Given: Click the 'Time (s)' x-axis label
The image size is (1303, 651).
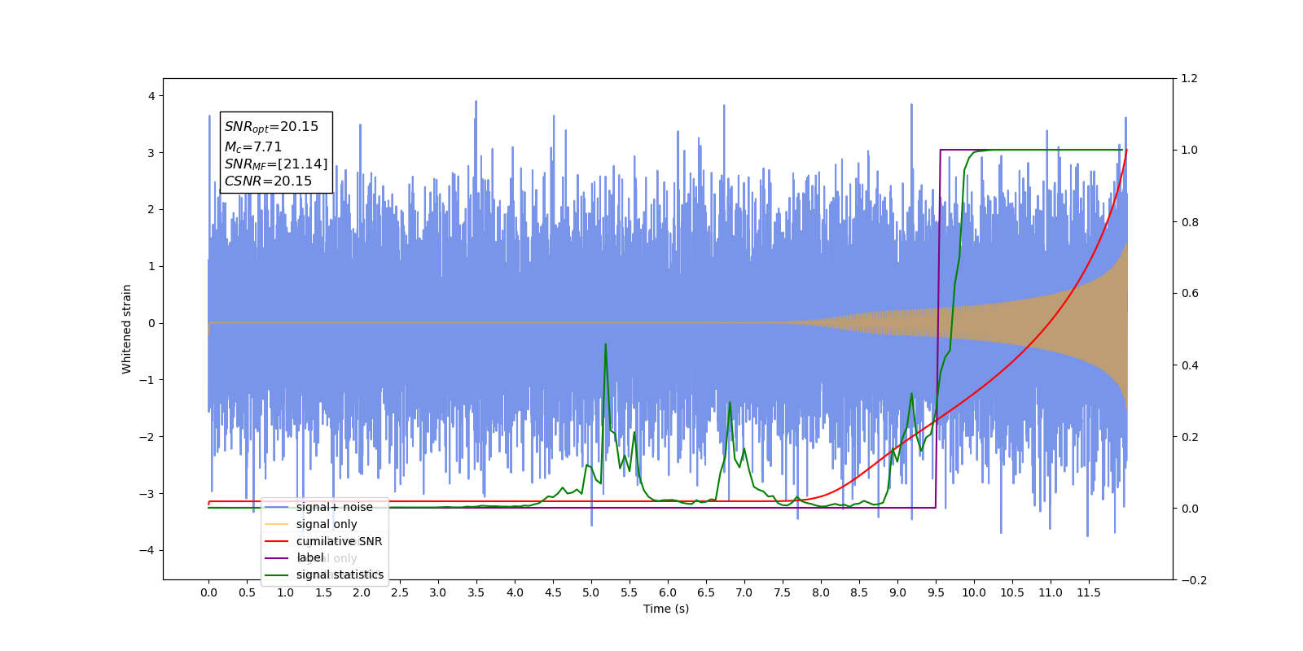Looking at the screenshot, I should 666,609.
